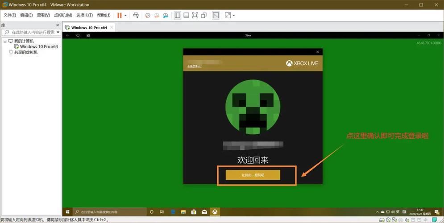Click the guest taskbar search box

point(110,212)
